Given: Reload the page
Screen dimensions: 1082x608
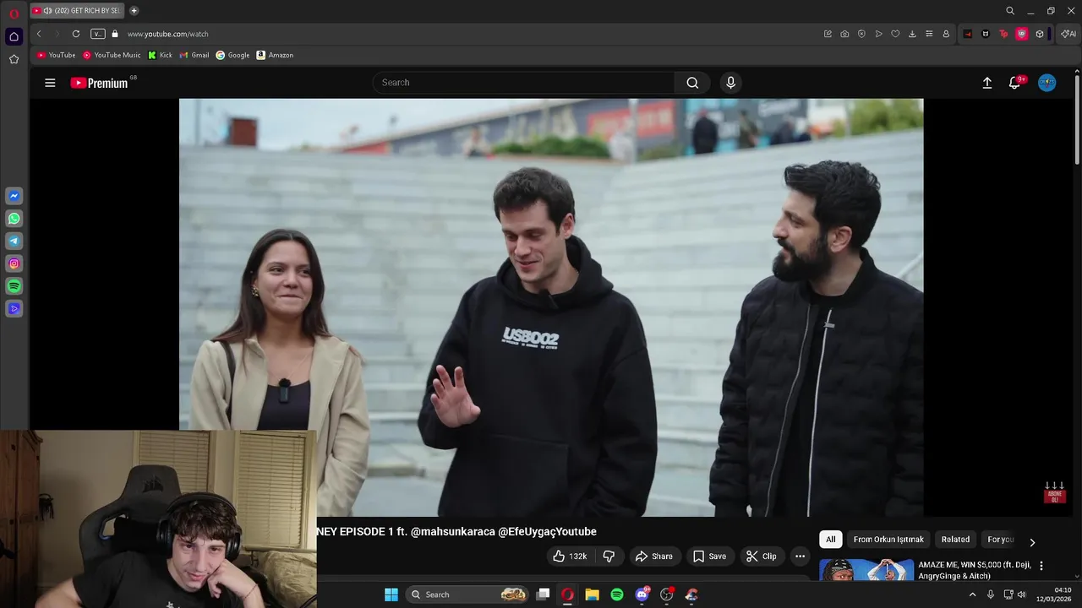Looking at the screenshot, I should (76, 34).
